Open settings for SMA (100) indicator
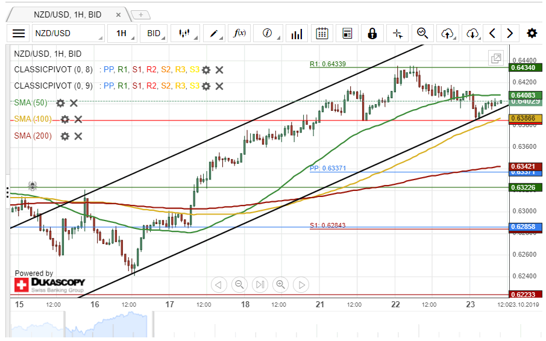The height and width of the screenshot is (341, 546). [x=64, y=119]
